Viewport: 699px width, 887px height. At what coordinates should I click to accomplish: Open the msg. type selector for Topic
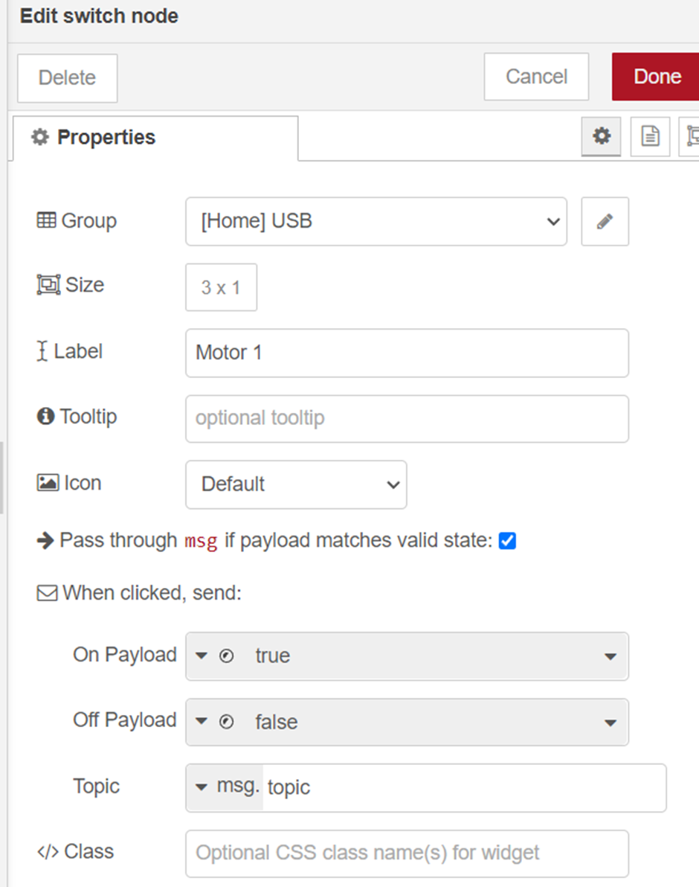point(226,787)
